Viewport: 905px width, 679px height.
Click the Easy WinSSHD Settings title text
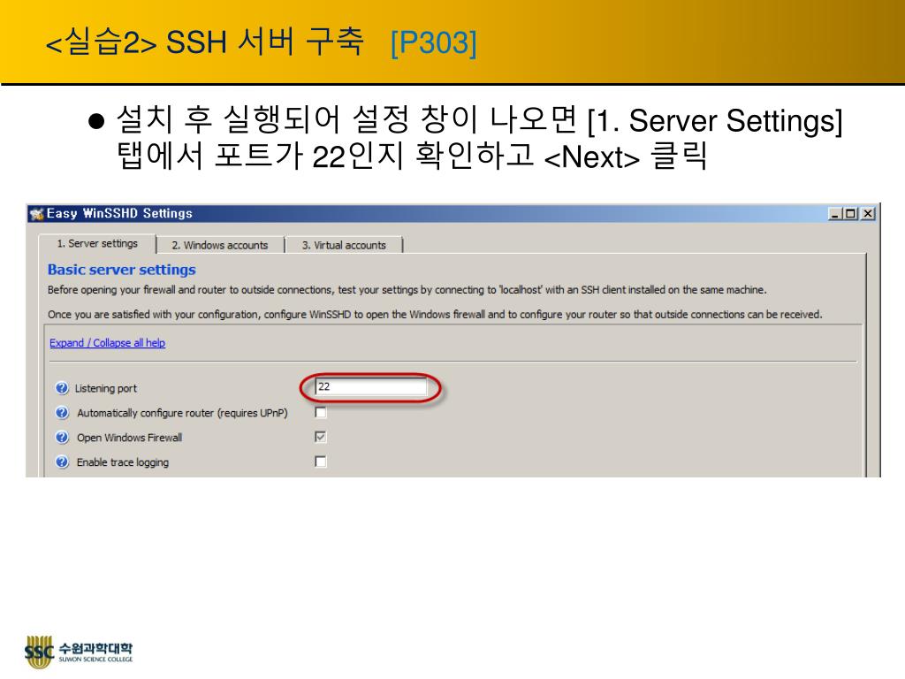119,214
